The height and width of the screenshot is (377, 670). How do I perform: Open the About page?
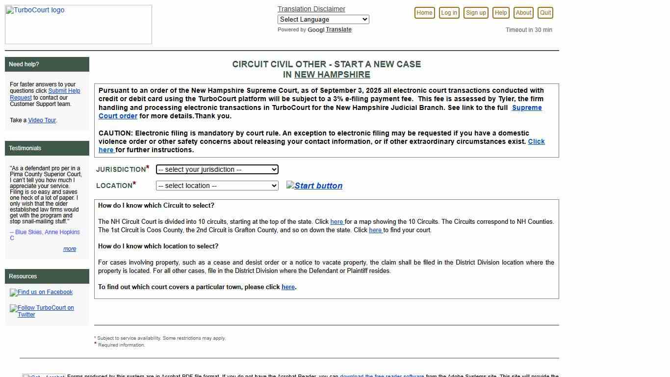coord(523,13)
